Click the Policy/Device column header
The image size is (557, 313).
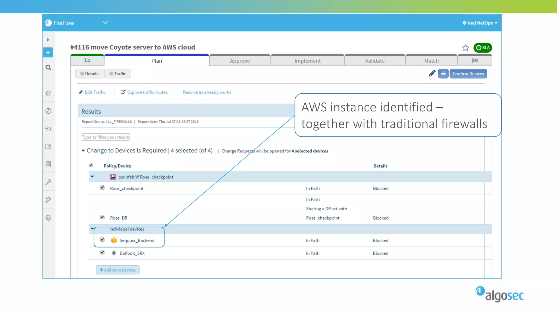[x=117, y=166]
